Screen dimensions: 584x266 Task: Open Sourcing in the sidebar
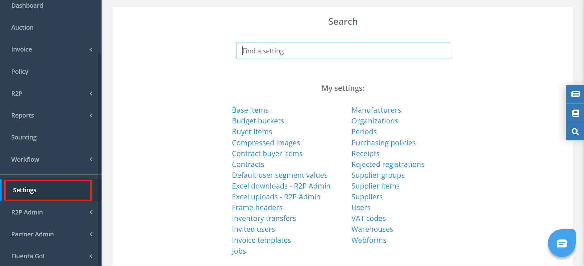24,137
